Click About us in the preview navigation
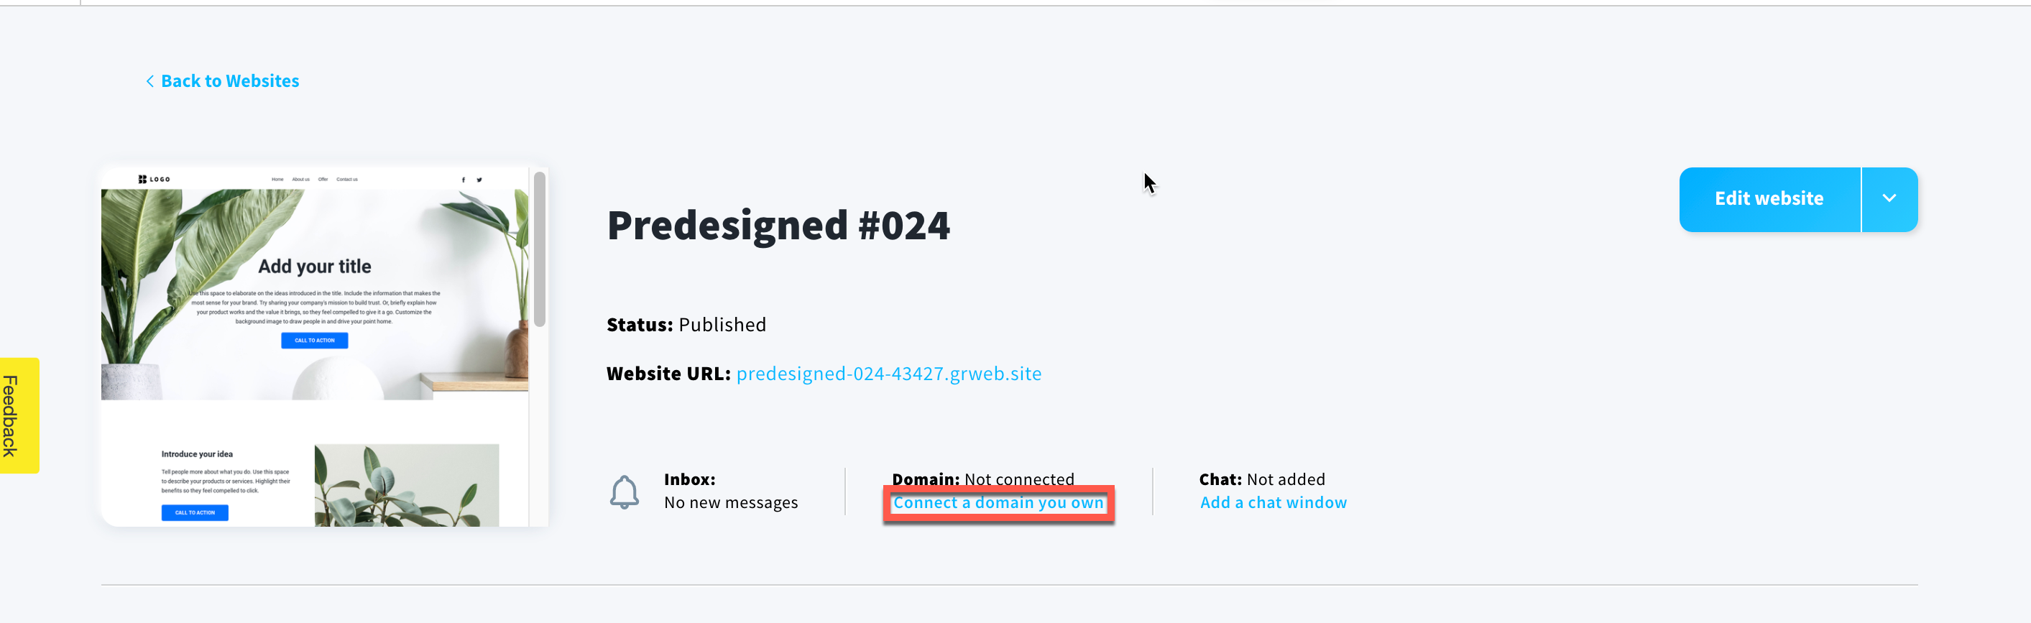Image resolution: width=2031 pixels, height=623 pixels. [300, 180]
